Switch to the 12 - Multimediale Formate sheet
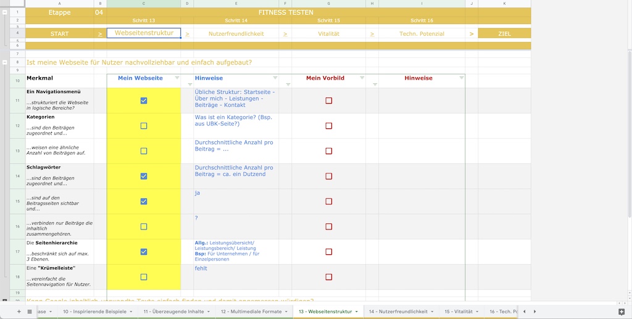This screenshot has height=319, width=632. [251, 312]
